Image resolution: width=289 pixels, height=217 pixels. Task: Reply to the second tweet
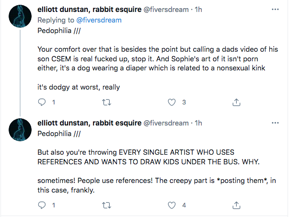(x=42, y=205)
